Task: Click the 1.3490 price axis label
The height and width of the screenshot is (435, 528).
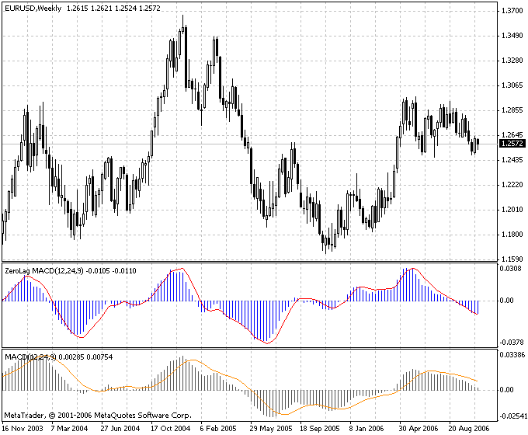Action: [512, 36]
